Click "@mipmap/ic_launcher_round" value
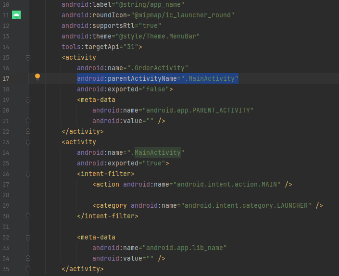This screenshot has height=276, width=339. coord(182,15)
